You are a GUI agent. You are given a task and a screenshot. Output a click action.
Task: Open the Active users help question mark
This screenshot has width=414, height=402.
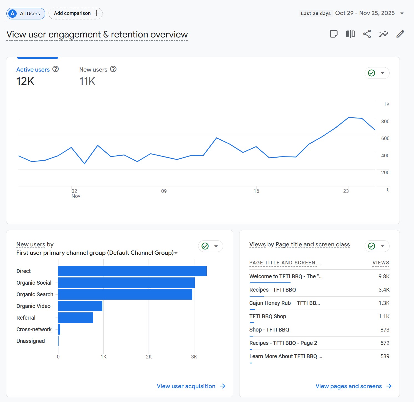click(x=56, y=69)
